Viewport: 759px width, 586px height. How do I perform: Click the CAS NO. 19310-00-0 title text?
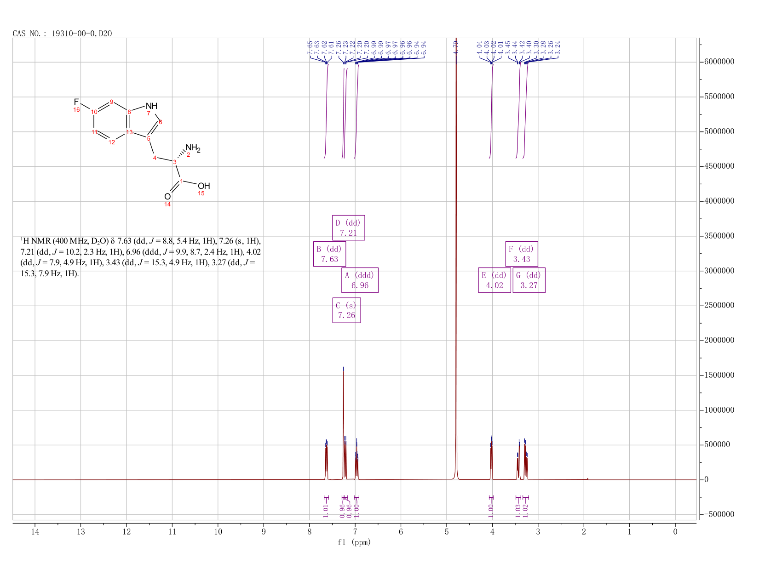(62, 34)
